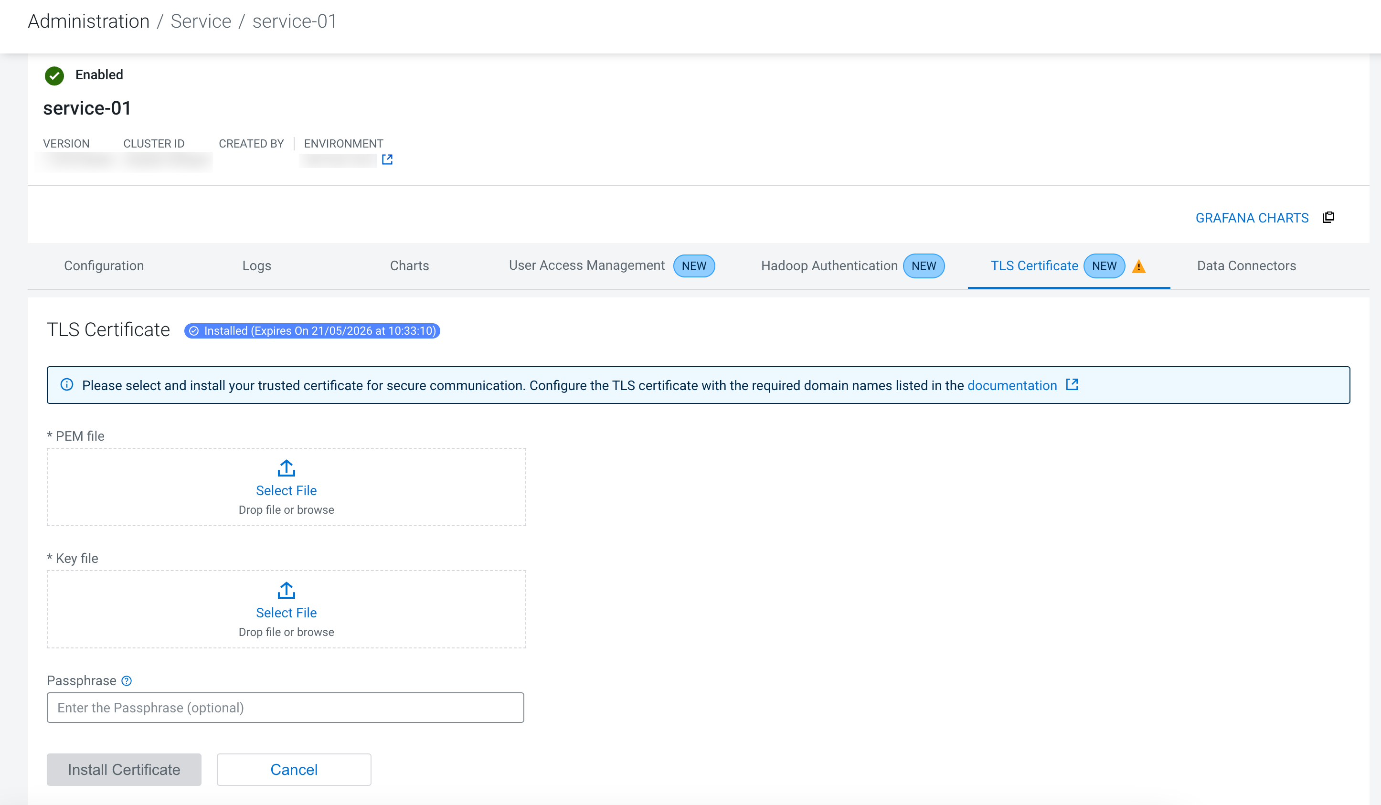Click the Passphrase help question icon
The image size is (1381, 805).
pos(127,680)
